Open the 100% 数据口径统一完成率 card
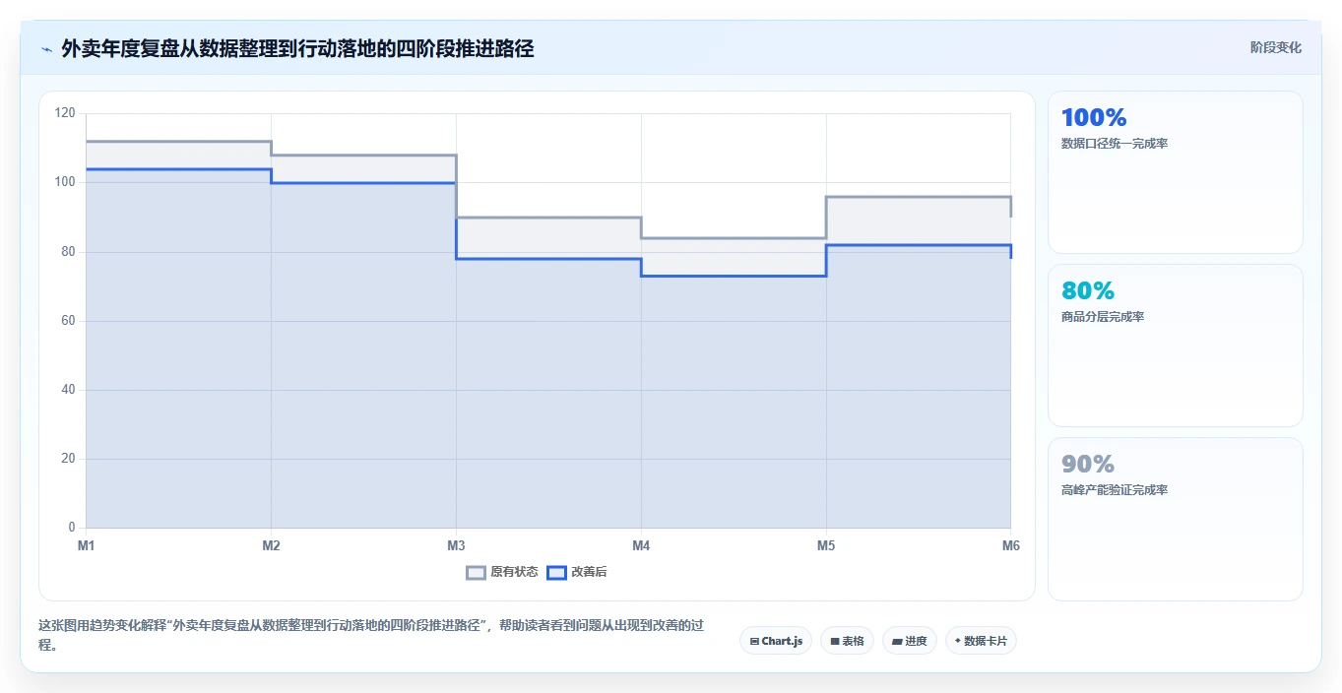This screenshot has width=1342, height=693. click(1176, 172)
